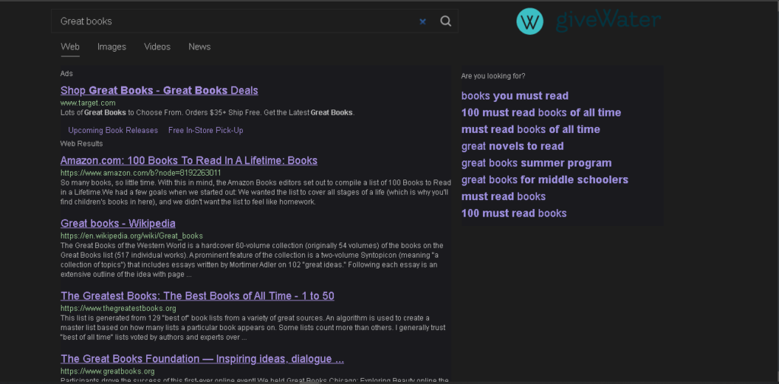Switch to the Web tab
The image size is (779, 384).
click(70, 46)
